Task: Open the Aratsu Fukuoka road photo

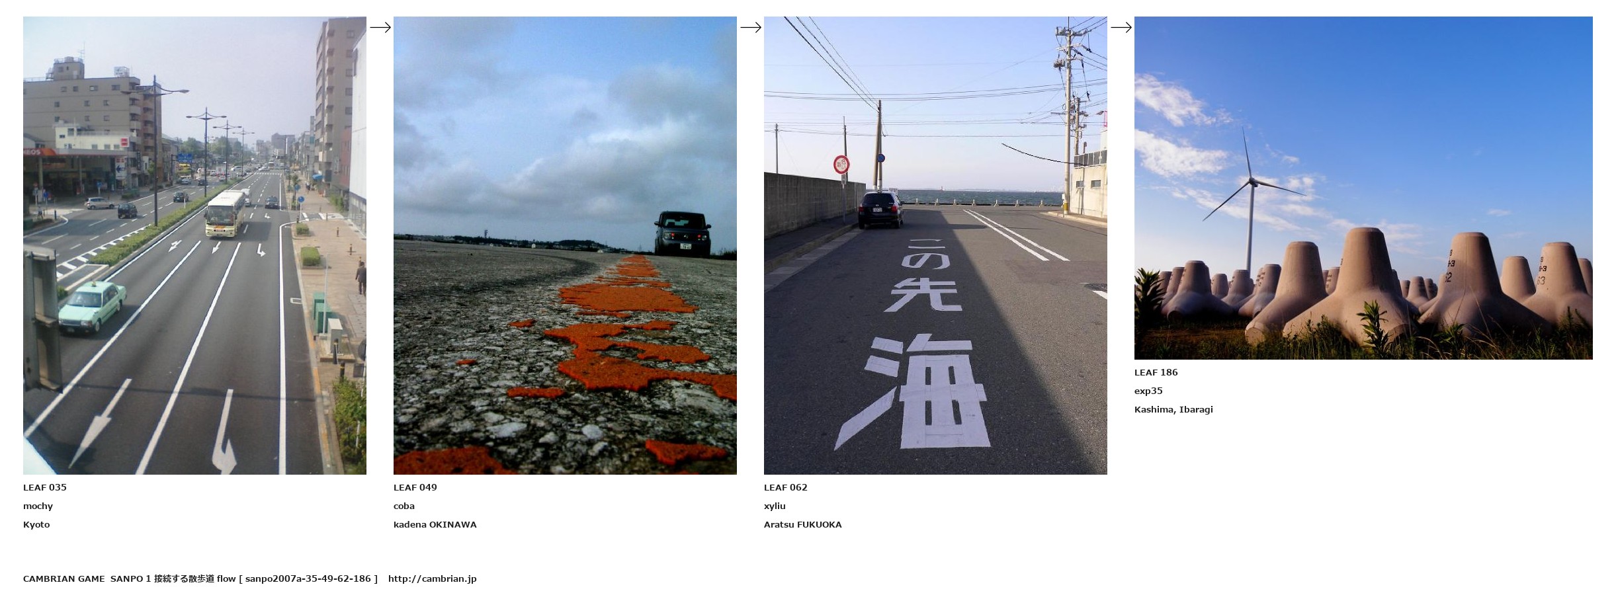Action: 935,245
